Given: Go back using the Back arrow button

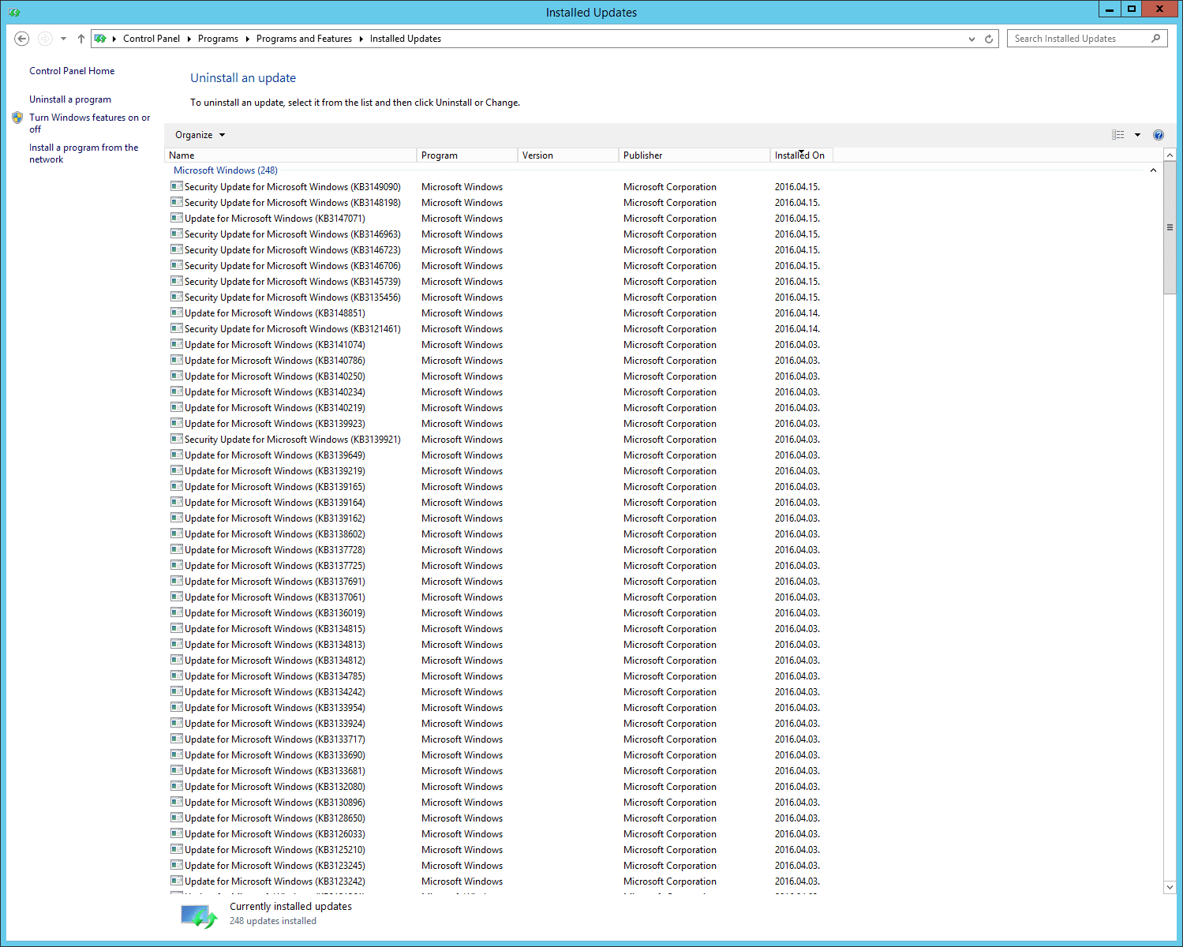Looking at the screenshot, I should click(x=22, y=39).
